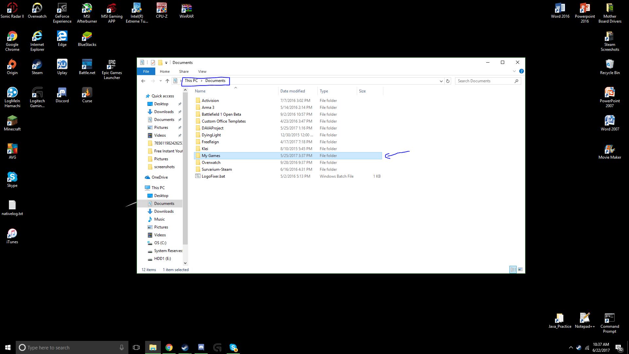Viewport: 629px width, 354px height.
Task: Toggle details view layout button
Action: (513, 269)
